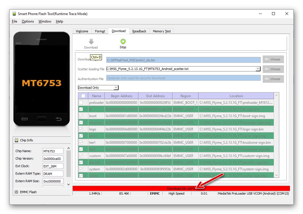This screenshot has height=214, width=303.
Task: Open the Options menu
Action: (x=28, y=21)
